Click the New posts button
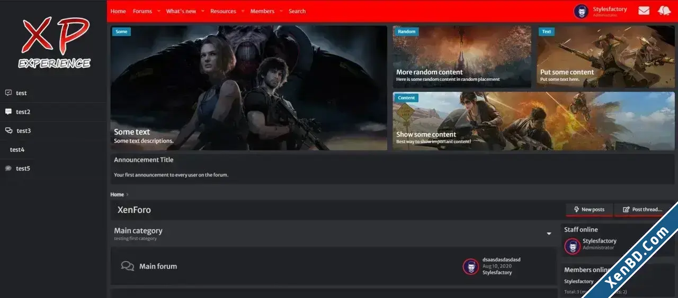Viewport: 678px width, 298px height. click(x=589, y=210)
